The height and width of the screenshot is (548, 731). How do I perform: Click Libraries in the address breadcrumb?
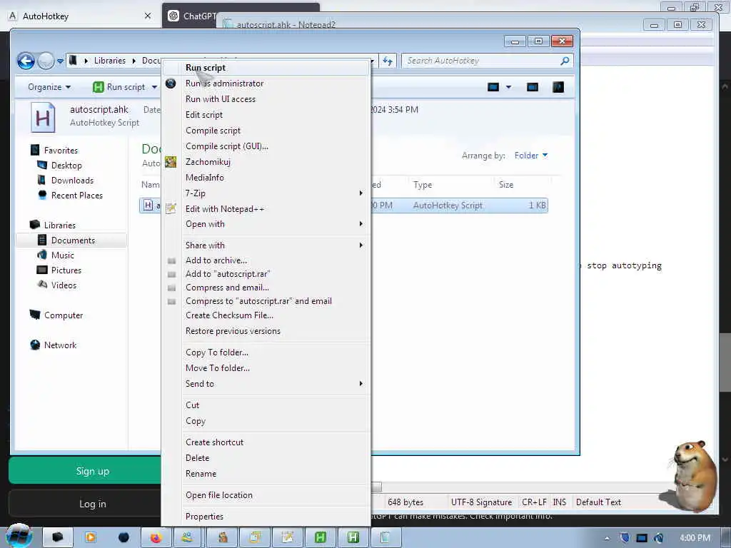coord(109,61)
